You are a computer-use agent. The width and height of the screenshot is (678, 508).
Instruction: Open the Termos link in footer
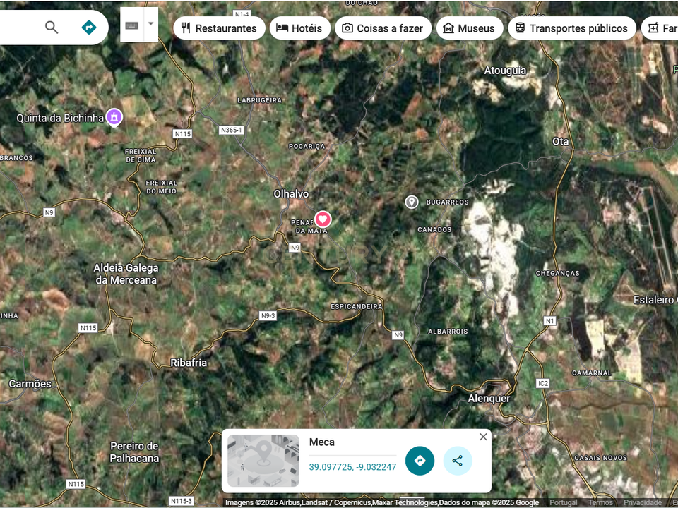(600, 503)
